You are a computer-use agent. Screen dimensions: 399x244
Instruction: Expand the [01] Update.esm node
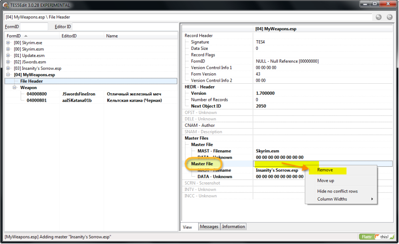click(8, 55)
